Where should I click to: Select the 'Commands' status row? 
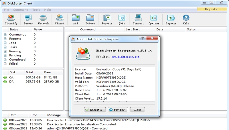point(33,35)
